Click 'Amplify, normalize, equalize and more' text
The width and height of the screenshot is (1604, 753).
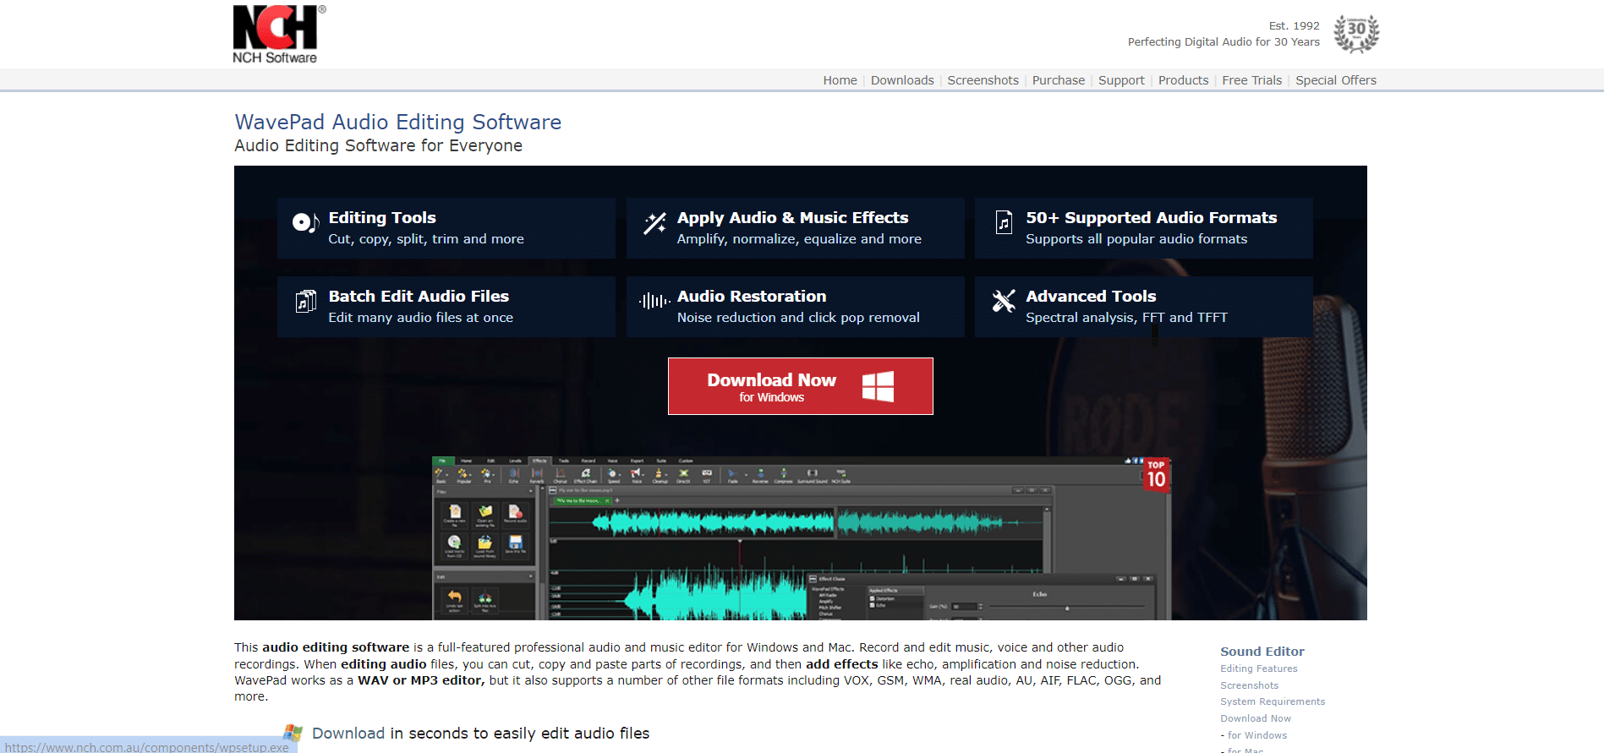click(x=799, y=239)
